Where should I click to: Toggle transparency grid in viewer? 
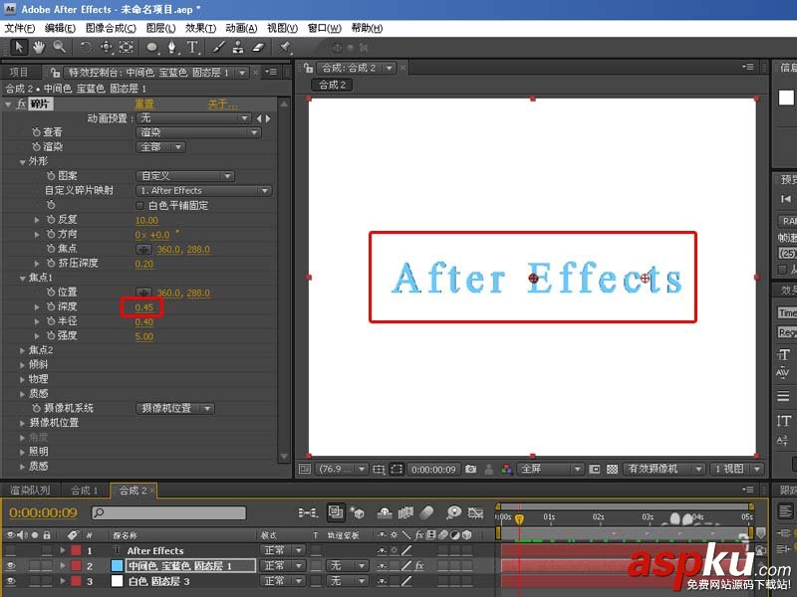pyautogui.click(x=612, y=469)
